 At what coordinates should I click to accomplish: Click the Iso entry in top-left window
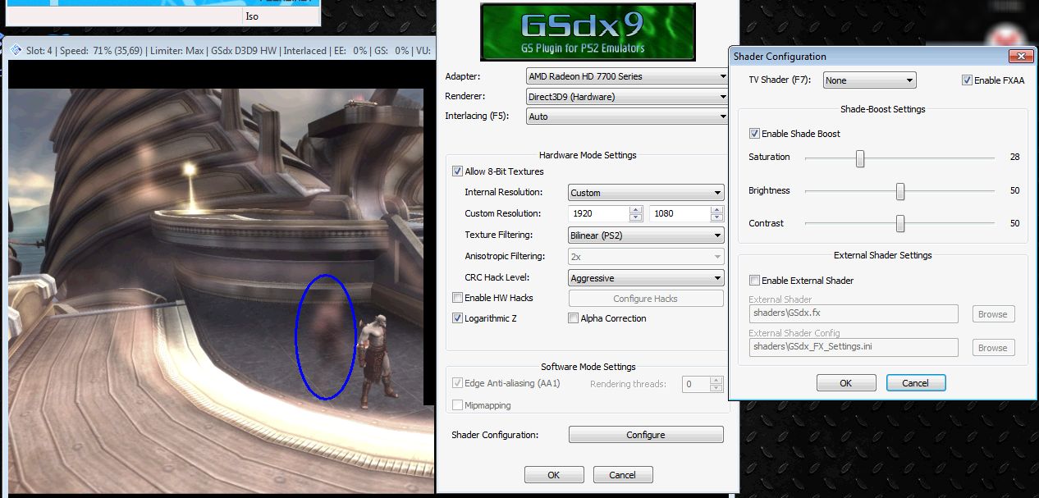tap(251, 16)
